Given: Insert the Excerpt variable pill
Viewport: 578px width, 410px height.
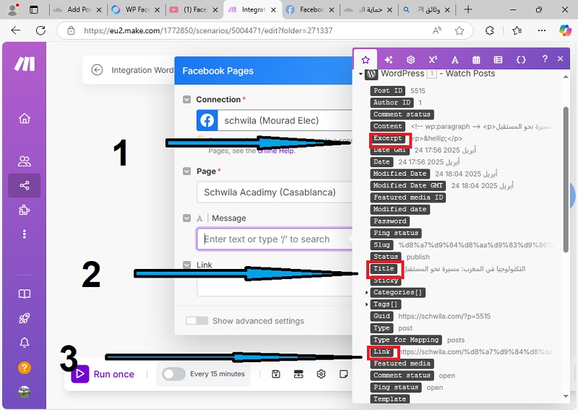Looking at the screenshot, I should [x=388, y=138].
